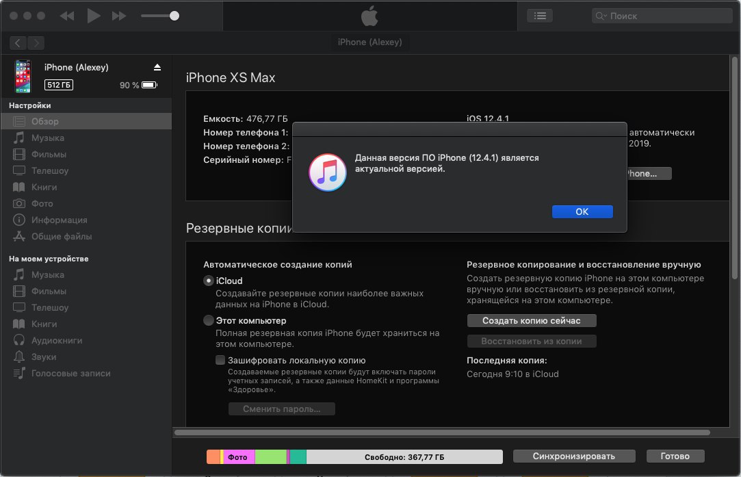741x477 pixels.
Task: Go forward with the right chevron button
Action: (x=36, y=43)
